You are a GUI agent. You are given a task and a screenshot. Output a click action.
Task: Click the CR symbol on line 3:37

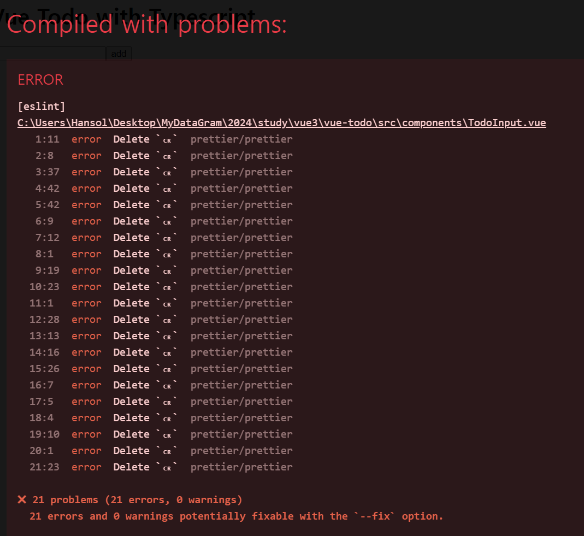(x=167, y=174)
